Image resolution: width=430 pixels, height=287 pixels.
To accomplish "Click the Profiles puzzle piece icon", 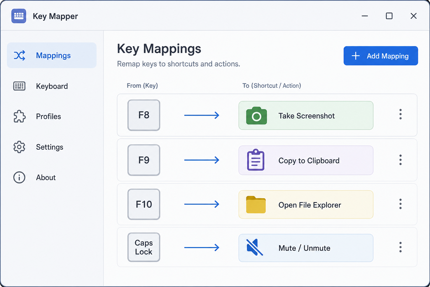I will coord(19,116).
